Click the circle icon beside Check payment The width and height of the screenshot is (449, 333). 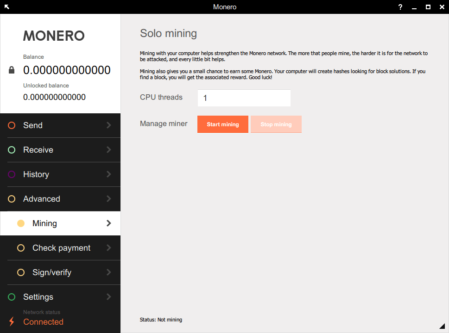[x=21, y=248]
